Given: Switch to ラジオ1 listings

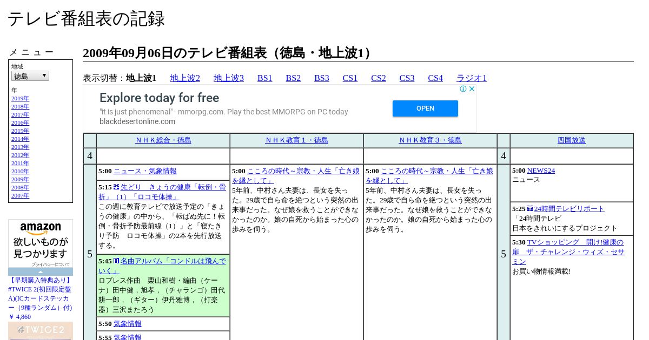Looking at the screenshot, I should click(472, 78).
